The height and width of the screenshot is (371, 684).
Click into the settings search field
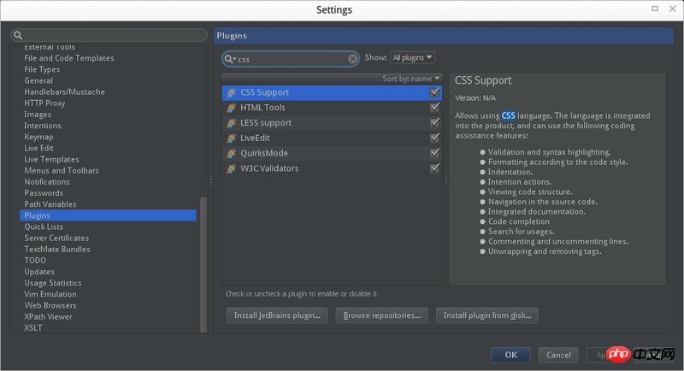109,35
